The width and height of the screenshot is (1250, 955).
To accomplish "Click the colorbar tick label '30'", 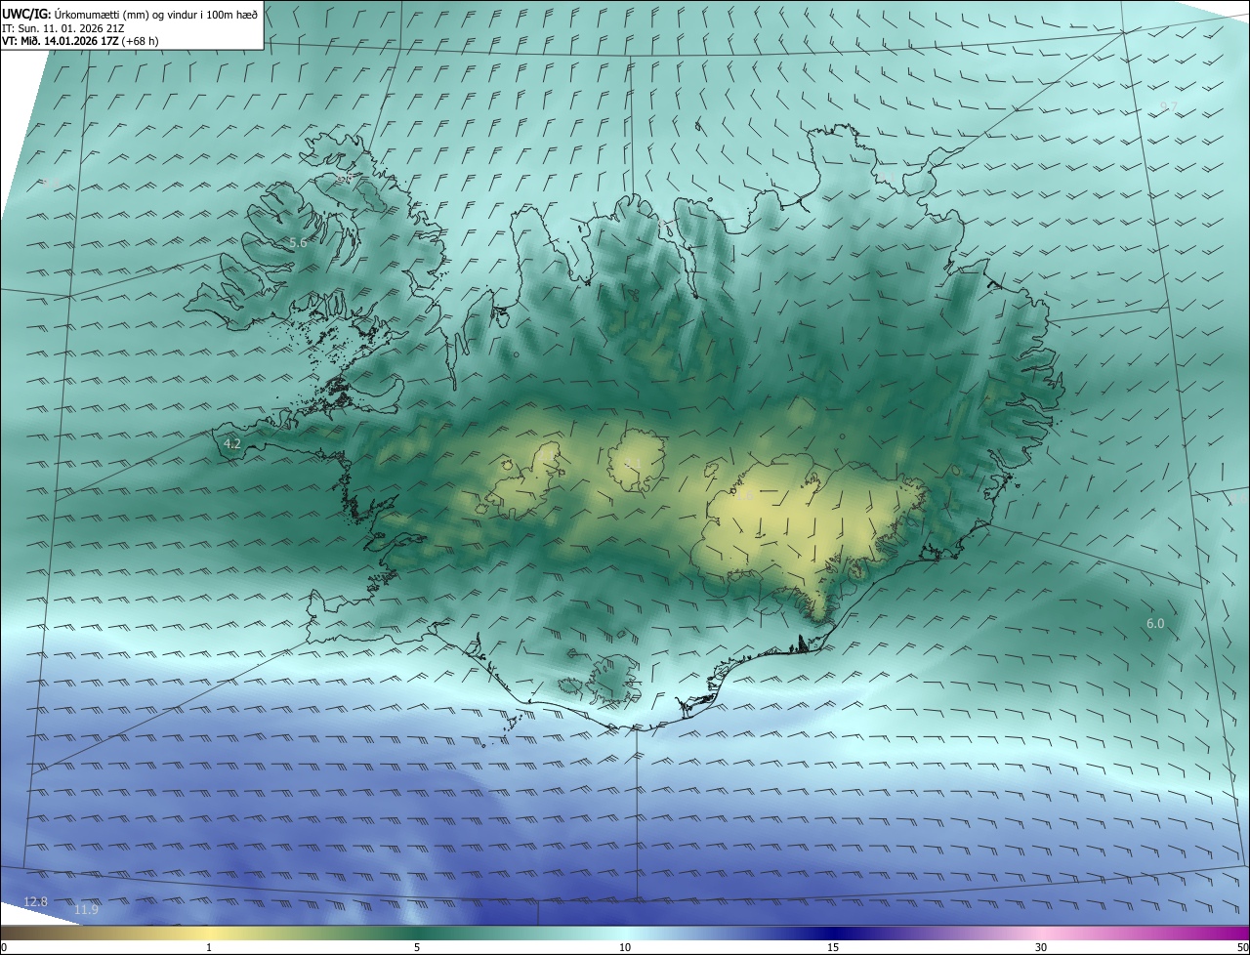I will pos(1041,947).
